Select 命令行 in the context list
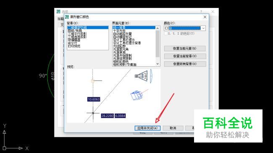273x153 pixels. pyautogui.click(x=72, y=43)
